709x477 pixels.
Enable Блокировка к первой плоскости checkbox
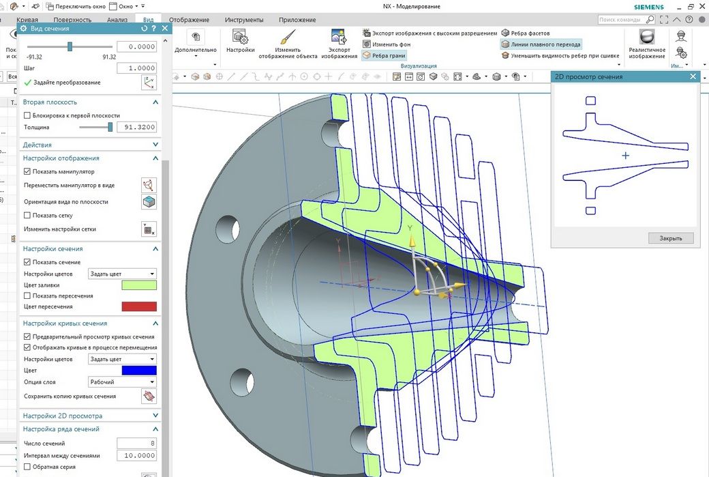(27, 116)
